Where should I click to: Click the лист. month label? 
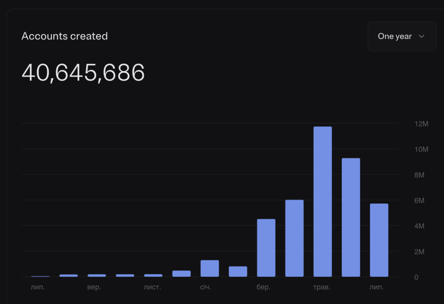click(x=152, y=287)
